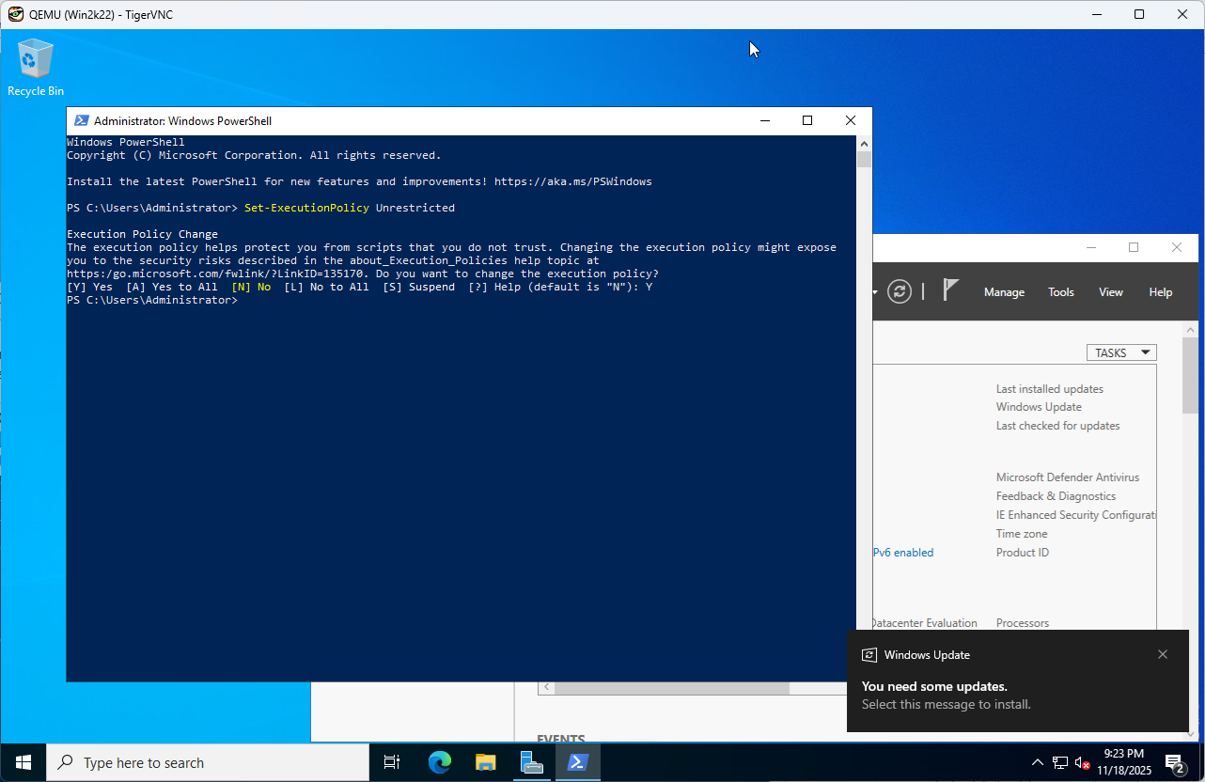Expand the TASKS dropdown
The width and height of the screenshot is (1205, 782).
pyautogui.click(x=1120, y=352)
